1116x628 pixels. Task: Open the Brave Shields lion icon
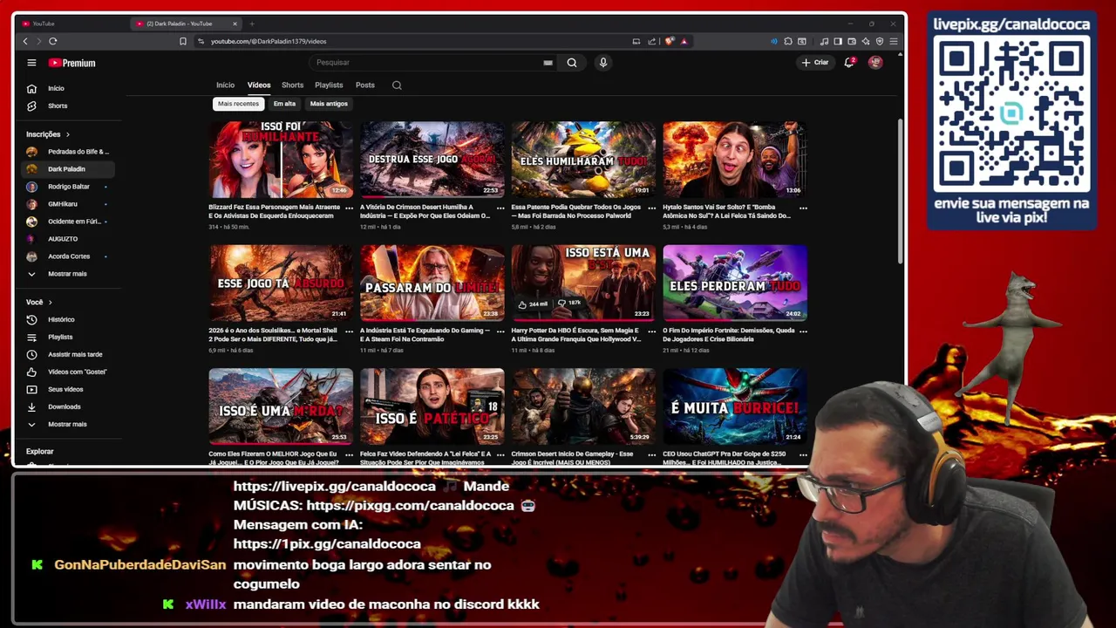[670, 41]
